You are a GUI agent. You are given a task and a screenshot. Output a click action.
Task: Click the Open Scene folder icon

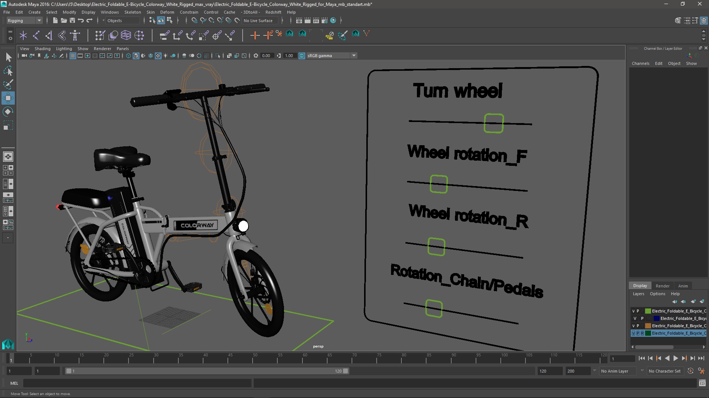(x=64, y=21)
